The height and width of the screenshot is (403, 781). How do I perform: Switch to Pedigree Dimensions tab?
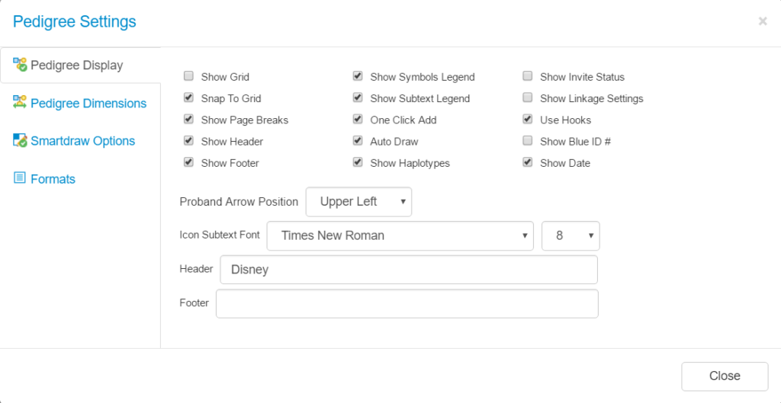click(88, 104)
